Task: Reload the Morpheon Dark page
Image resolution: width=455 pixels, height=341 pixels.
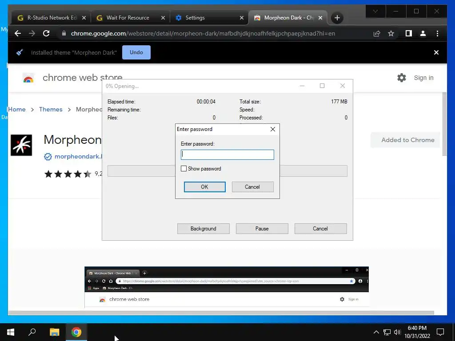Action: [46, 33]
